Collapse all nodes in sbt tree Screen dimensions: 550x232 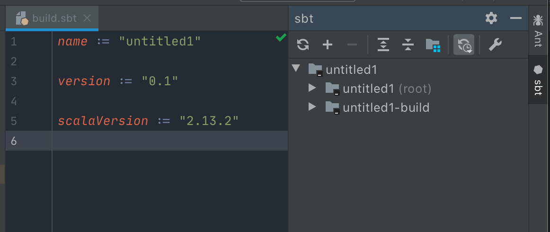pyautogui.click(x=408, y=45)
